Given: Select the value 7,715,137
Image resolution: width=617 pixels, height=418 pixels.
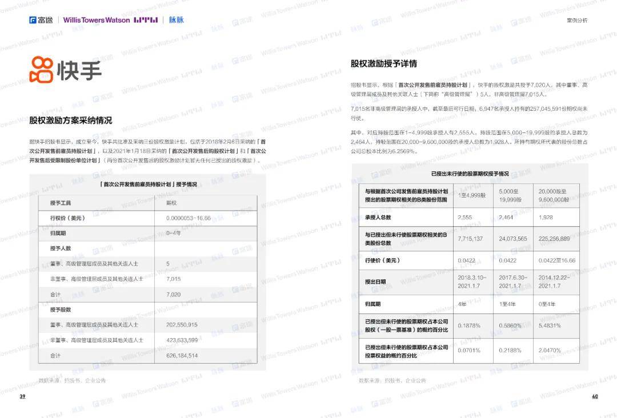Looking at the screenshot, I should (x=470, y=239).
